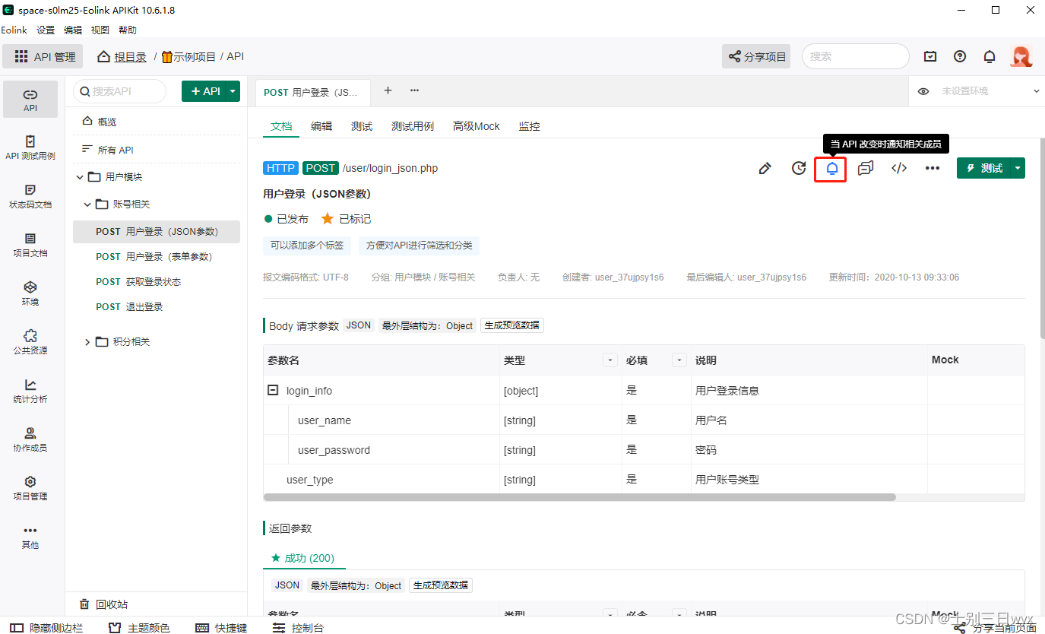Click 生成预览数据 under 返回参数
The image size is (1045, 634).
pyautogui.click(x=441, y=585)
